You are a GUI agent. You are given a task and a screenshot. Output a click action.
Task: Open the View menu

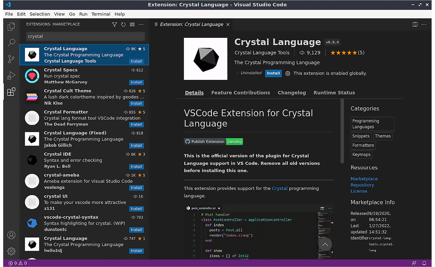(59, 14)
